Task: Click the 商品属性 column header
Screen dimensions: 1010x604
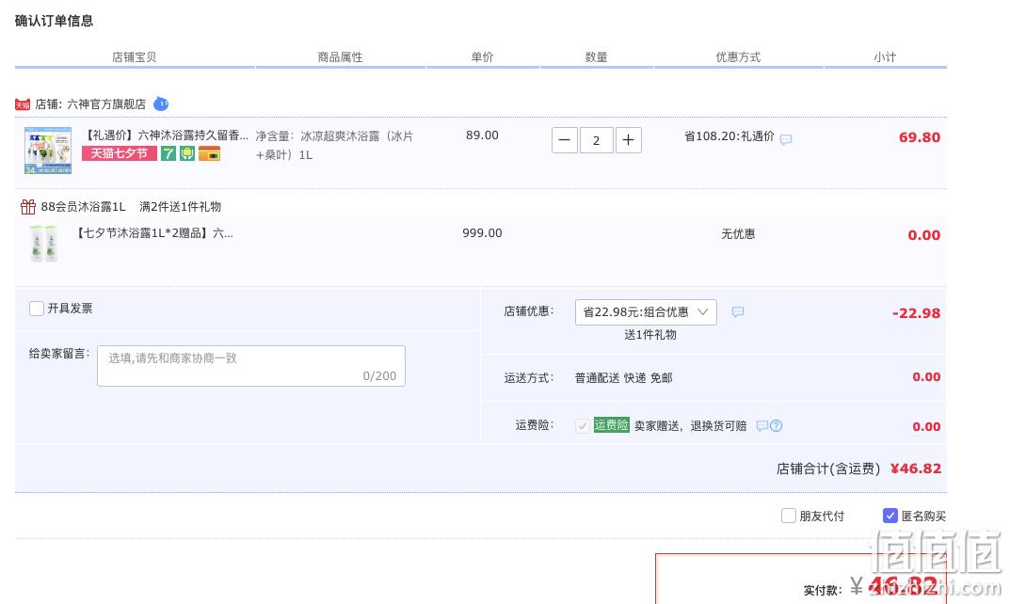Action: 340,57
